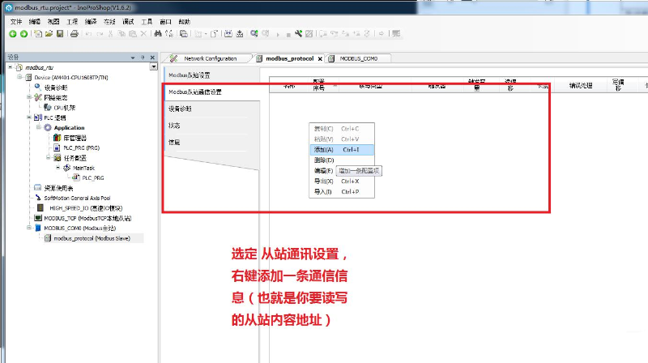The width and height of the screenshot is (648, 363).
Task: Click the green forward navigation arrow
Action: tap(24, 34)
